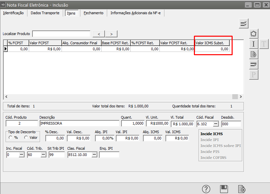Select the 'Valor' discount type radio button

click(x=26, y=137)
